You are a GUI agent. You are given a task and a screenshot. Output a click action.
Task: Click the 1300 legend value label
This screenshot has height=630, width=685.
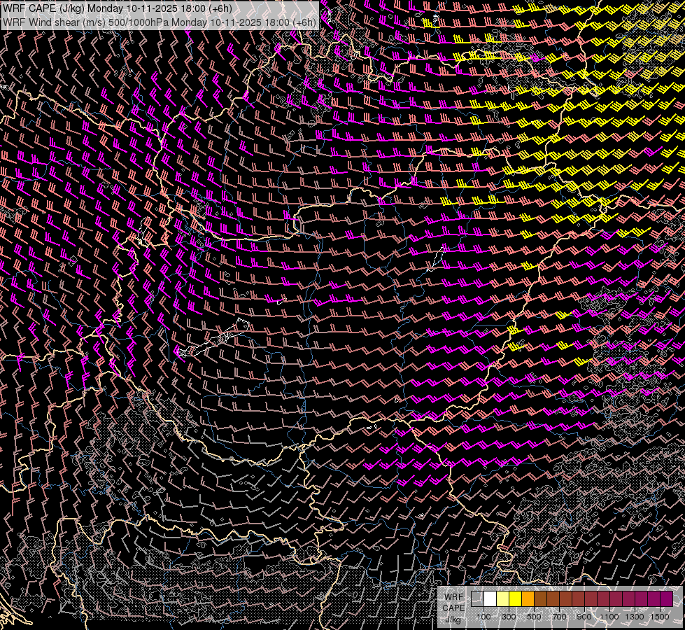(635, 617)
